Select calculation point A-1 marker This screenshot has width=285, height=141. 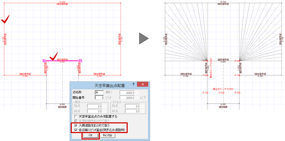[240, 75]
